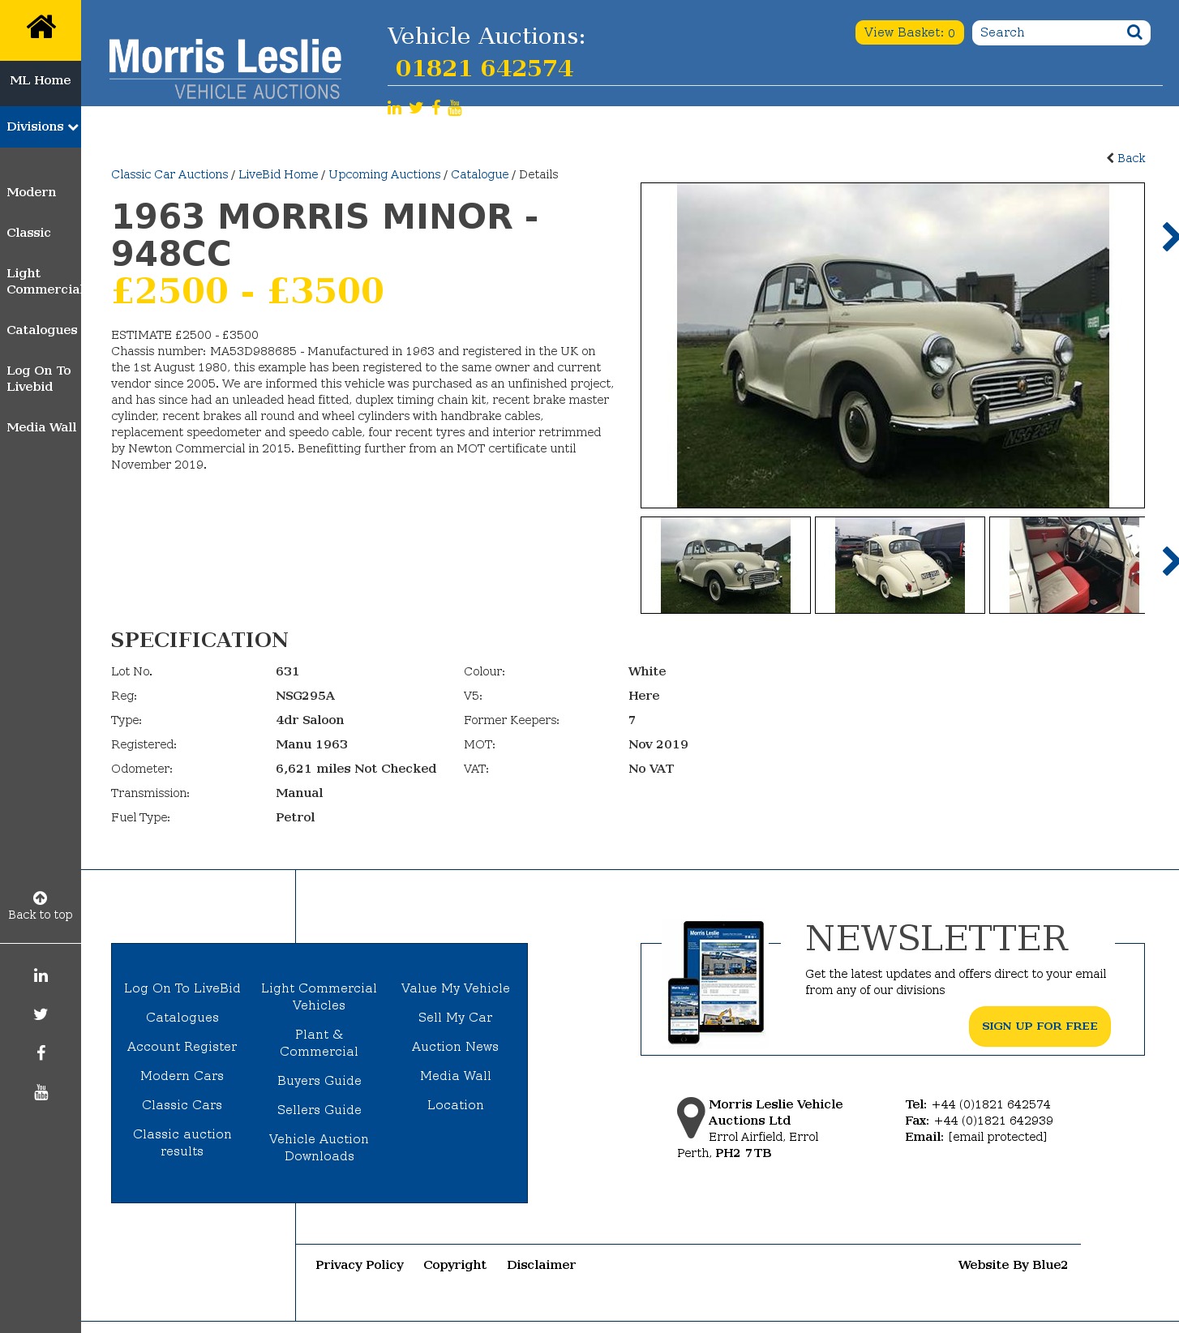Open the footer Catalogues link
Image resolution: width=1179 pixels, height=1333 pixels.
(182, 1018)
